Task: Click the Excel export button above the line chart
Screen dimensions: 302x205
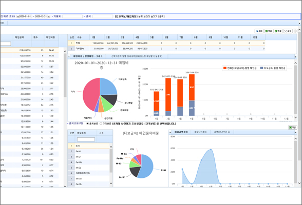Action: click(x=292, y=128)
